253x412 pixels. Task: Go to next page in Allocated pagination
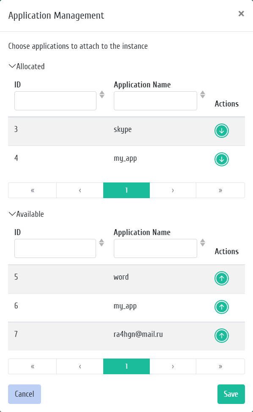[173, 190]
